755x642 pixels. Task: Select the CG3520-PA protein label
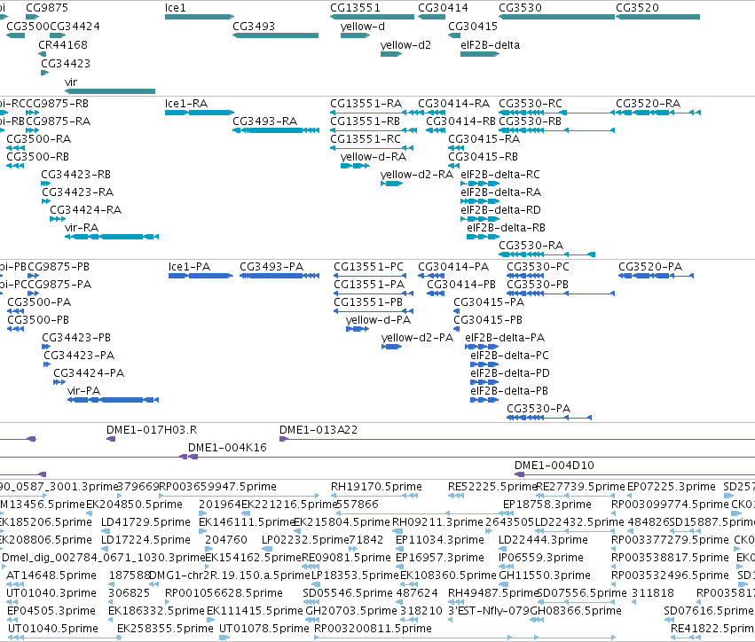click(x=650, y=267)
